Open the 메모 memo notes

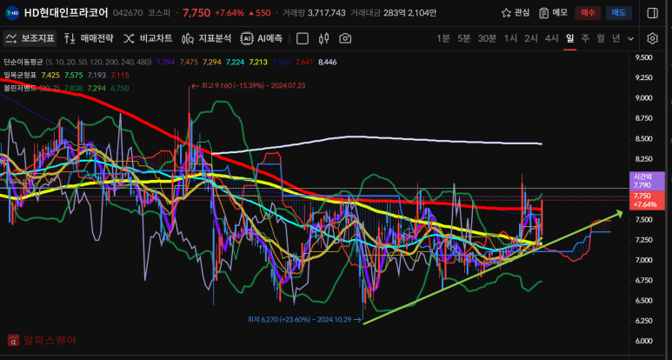pos(553,13)
